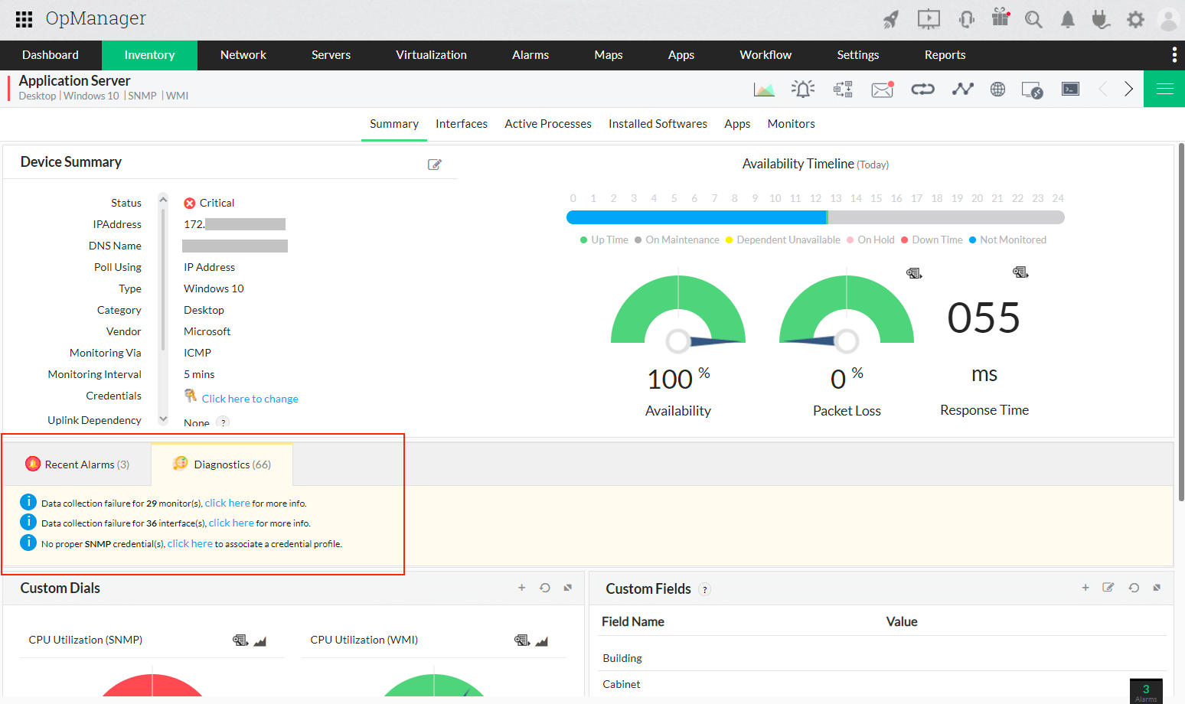The width and height of the screenshot is (1185, 704).
Task: Click the mail envelope icon in device toolbar
Action: (882, 90)
